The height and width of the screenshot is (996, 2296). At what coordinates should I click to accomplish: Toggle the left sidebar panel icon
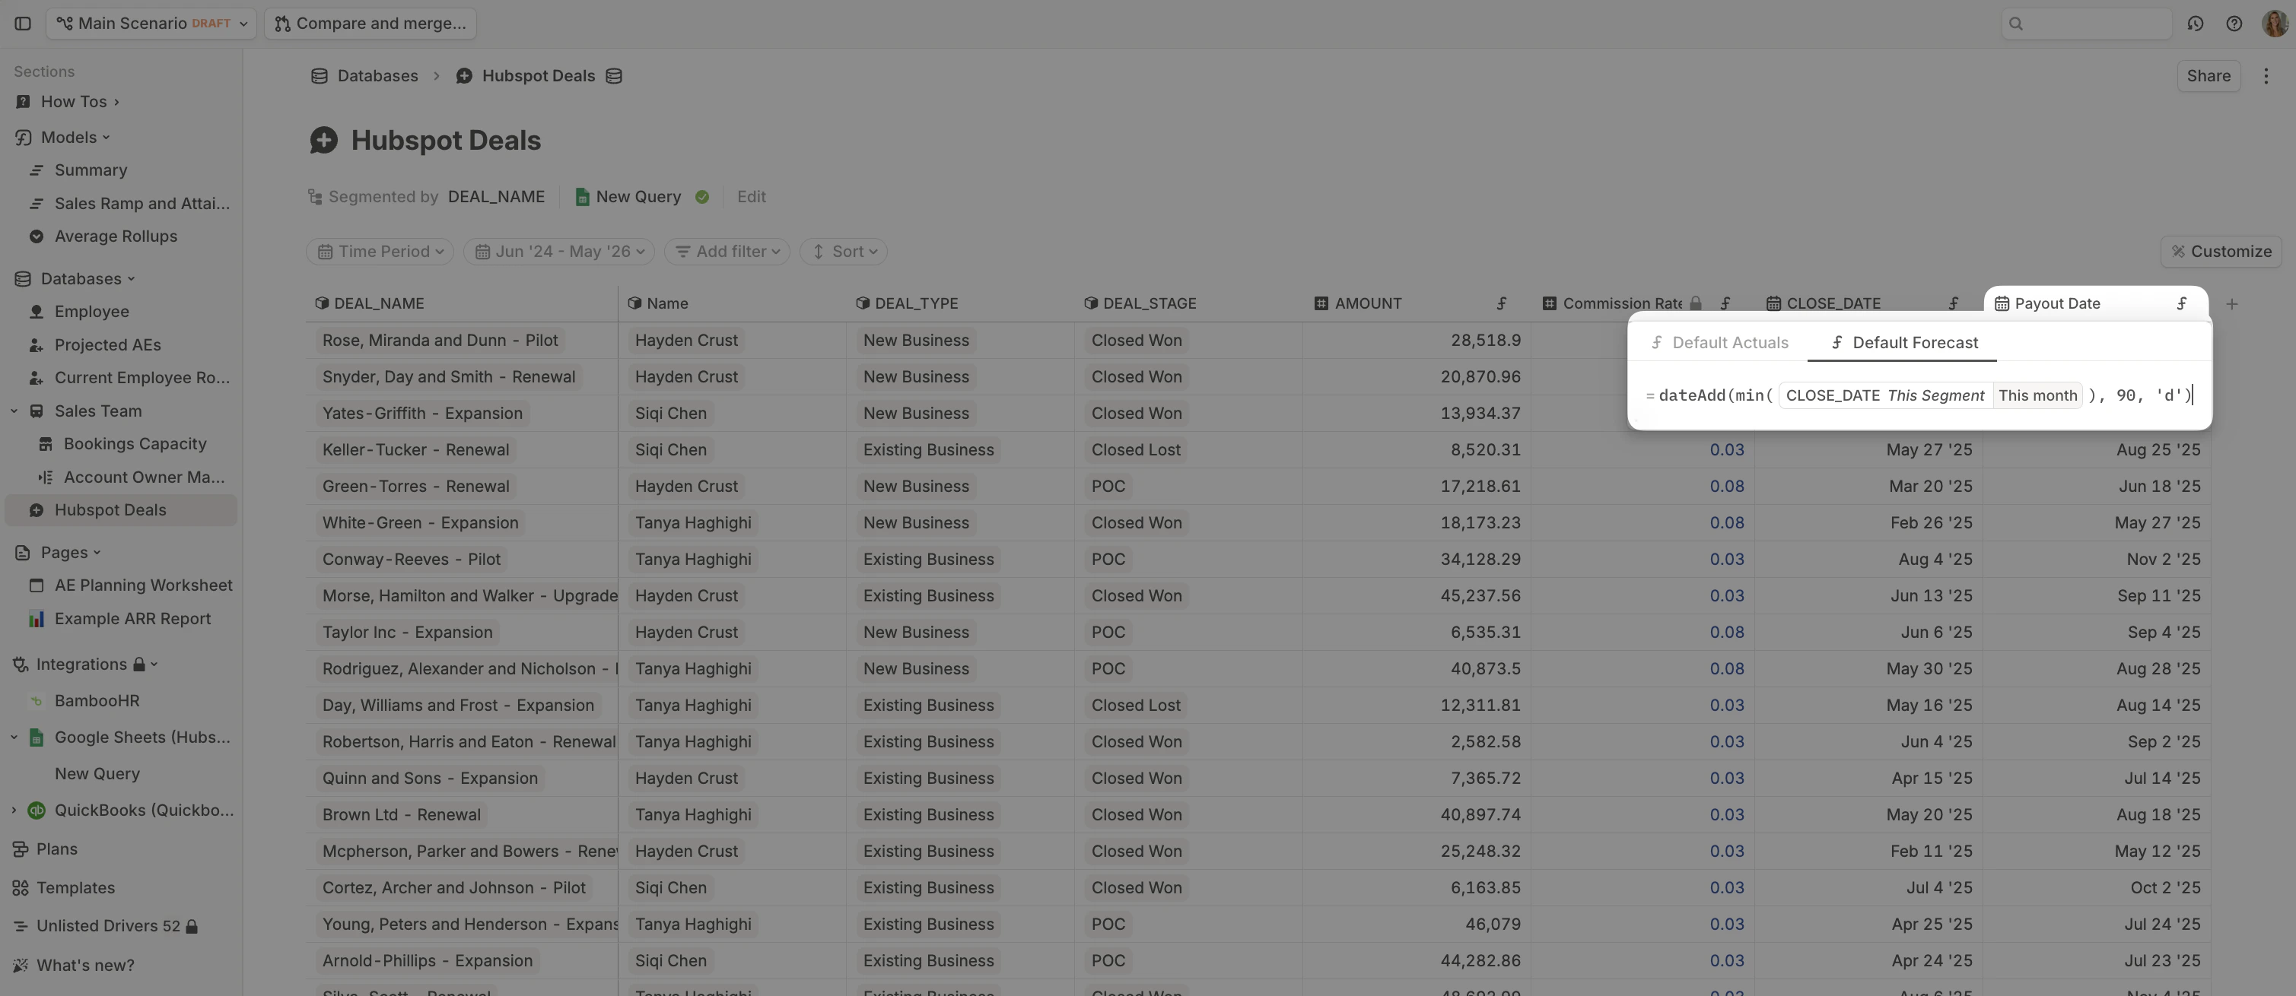[x=23, y=23]
